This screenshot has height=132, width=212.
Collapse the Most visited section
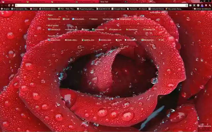(x=52, y=25)
